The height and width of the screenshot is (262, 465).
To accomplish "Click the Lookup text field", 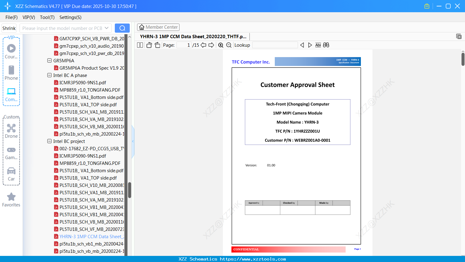I will 275,45.
